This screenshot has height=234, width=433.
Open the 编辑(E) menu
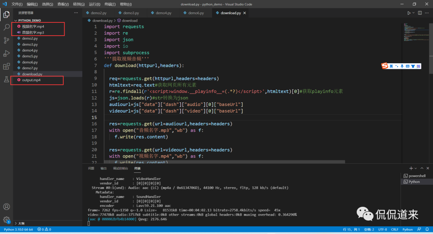pyautogui.click(x=32, y=4)
